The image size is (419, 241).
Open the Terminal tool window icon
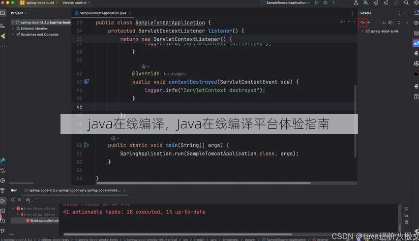coord(2,211)
